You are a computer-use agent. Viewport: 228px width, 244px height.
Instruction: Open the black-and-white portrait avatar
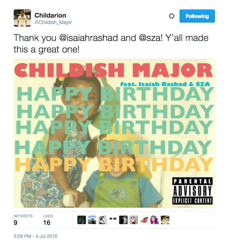tap(102, 220)
